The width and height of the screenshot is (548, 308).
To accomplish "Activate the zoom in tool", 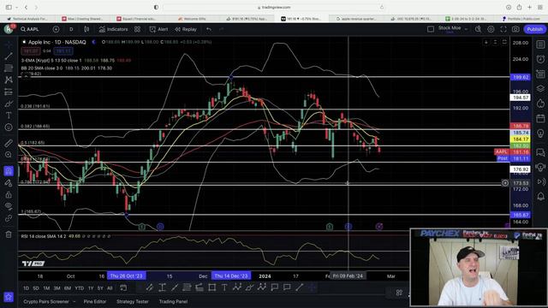I will [x=9, y=155].
